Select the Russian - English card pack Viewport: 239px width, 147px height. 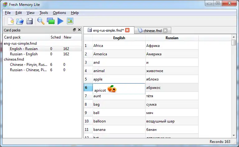point(24,54)
